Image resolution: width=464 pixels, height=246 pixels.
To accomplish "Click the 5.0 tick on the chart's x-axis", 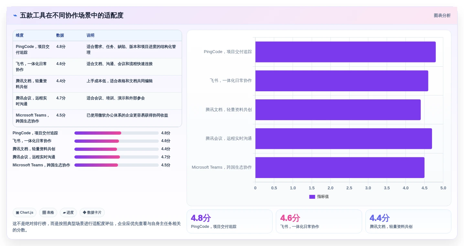I will click(443, 188).
